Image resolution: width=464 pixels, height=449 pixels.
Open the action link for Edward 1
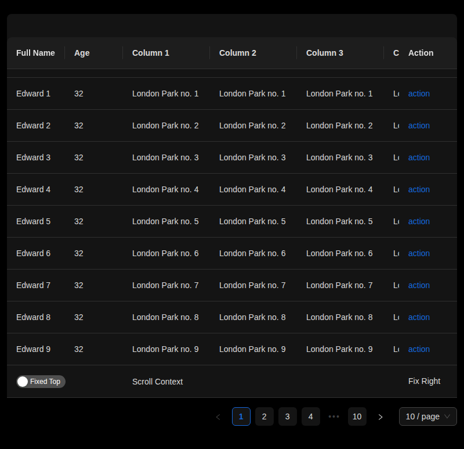point(419,94)
